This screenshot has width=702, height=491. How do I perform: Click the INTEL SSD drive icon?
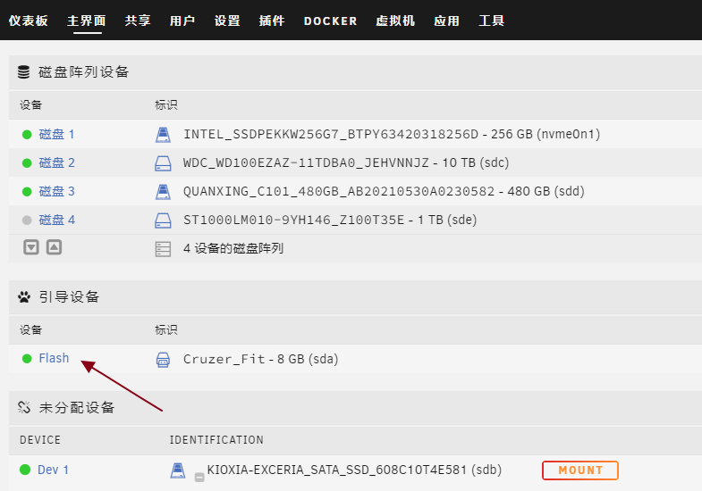[163, 135]
